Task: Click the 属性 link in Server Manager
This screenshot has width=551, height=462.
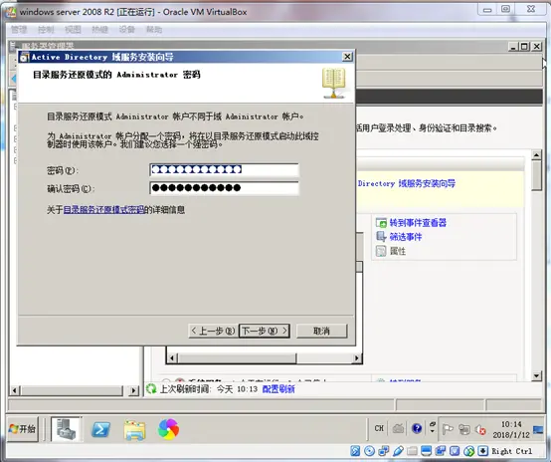Action: click(x=398, y=251)
